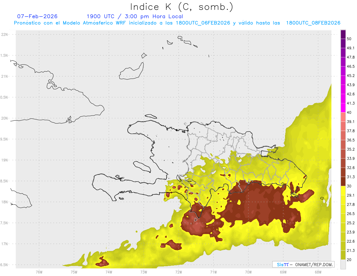Click the initialization stamp "1800UTC_06FEB2026"
Image resolution: width=357 pixels, height=276 pixels.
203,23
